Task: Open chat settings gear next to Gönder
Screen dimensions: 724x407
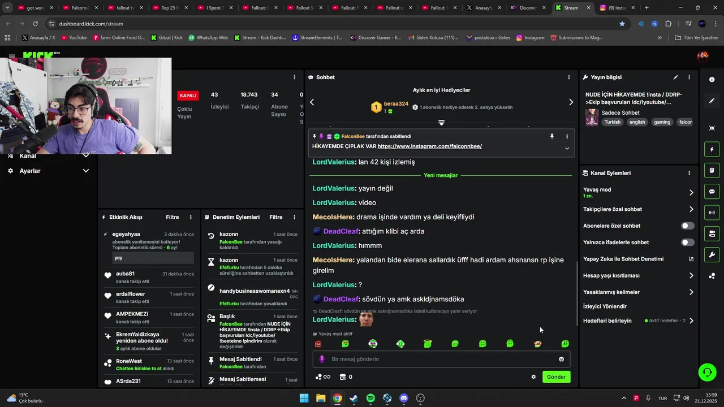Action: pos(533,377)
